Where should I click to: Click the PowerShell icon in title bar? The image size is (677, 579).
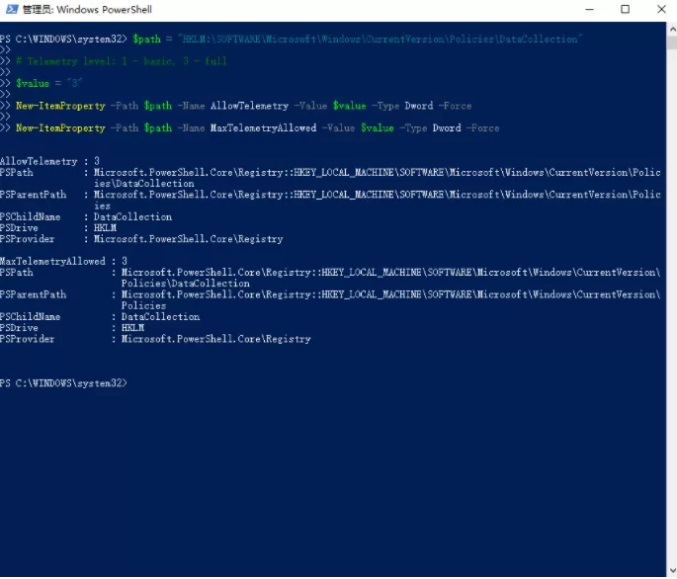(11, 9)
